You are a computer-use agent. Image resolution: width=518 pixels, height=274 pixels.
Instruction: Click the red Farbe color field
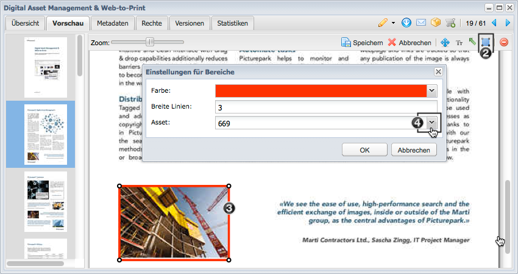321,91
